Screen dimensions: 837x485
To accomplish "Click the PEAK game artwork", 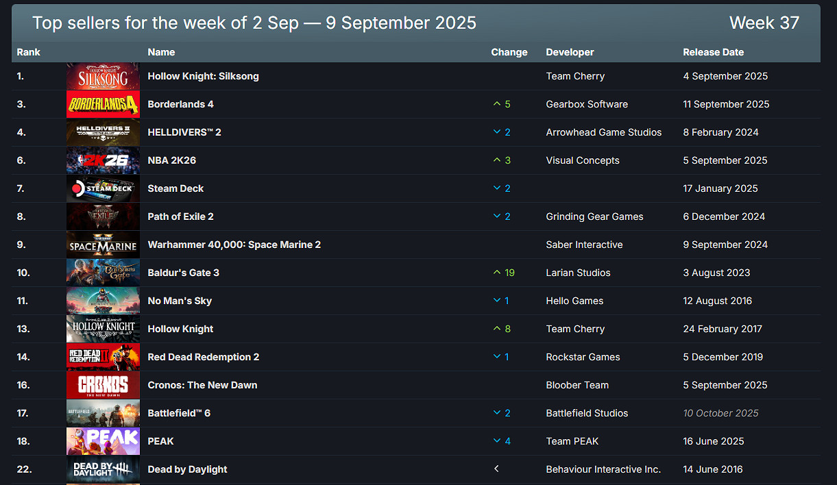I will [x=103, y=441].
